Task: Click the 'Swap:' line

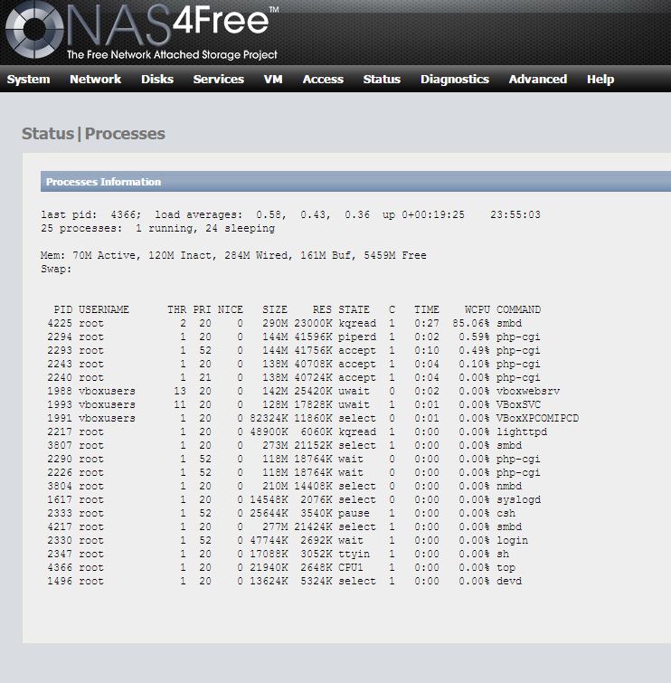Action: [x=56, y=269]
